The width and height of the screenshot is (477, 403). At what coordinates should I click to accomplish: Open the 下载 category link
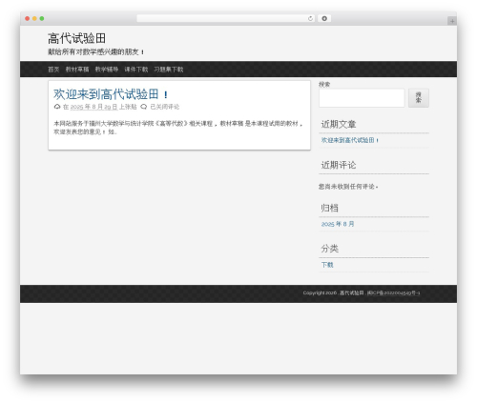pos(327,265)
